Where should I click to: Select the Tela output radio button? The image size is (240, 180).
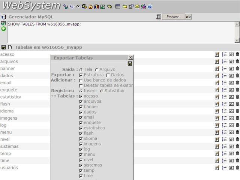[x=81, y=70]
